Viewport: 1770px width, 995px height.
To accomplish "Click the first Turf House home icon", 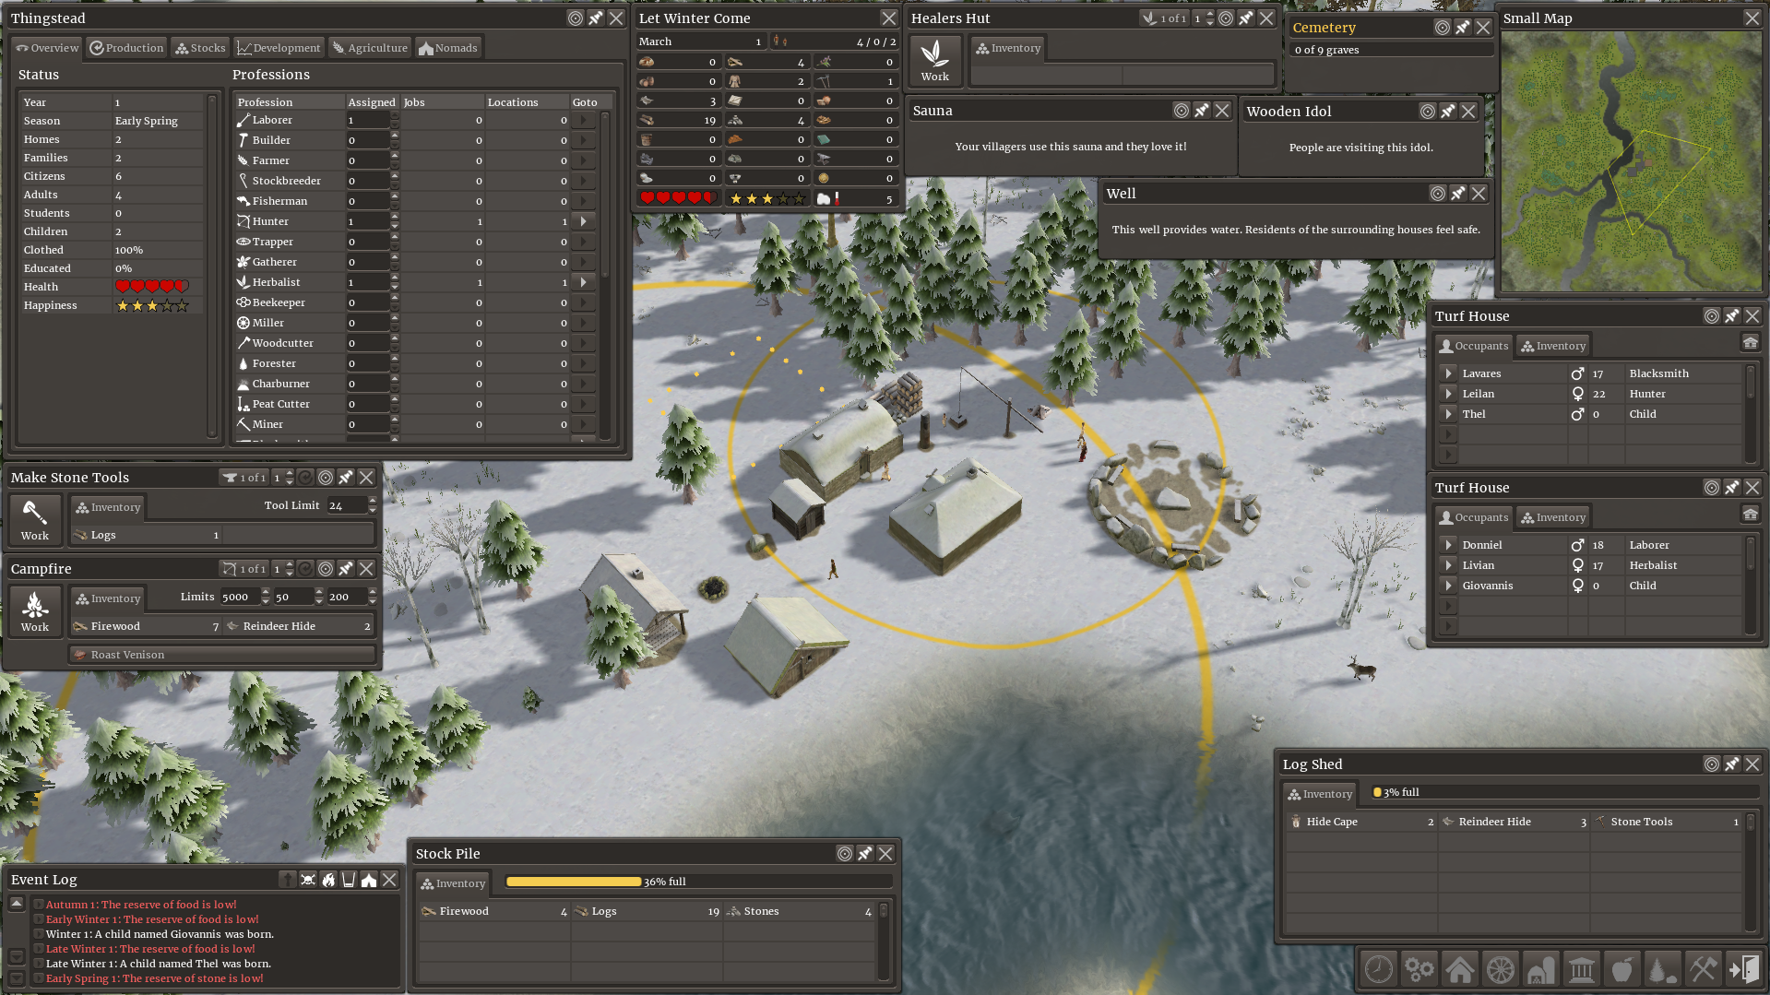I will pos(1751,343).
